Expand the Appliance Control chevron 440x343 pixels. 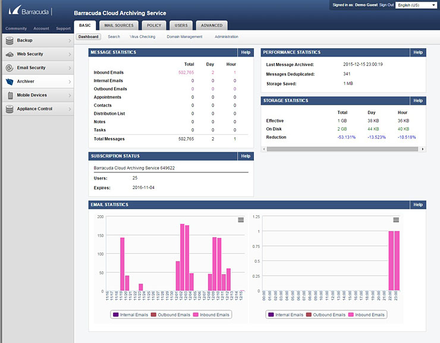(x=70, y=109)
